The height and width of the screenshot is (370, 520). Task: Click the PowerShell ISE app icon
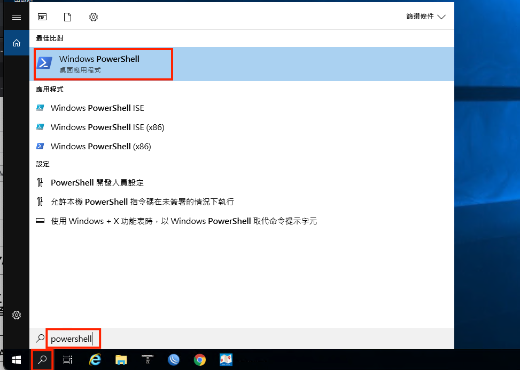click(x=40, y=108)
